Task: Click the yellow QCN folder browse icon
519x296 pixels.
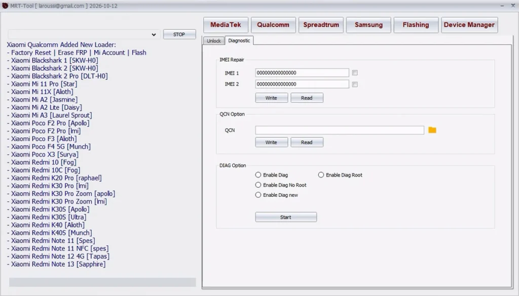Action: tap(432, 130)
